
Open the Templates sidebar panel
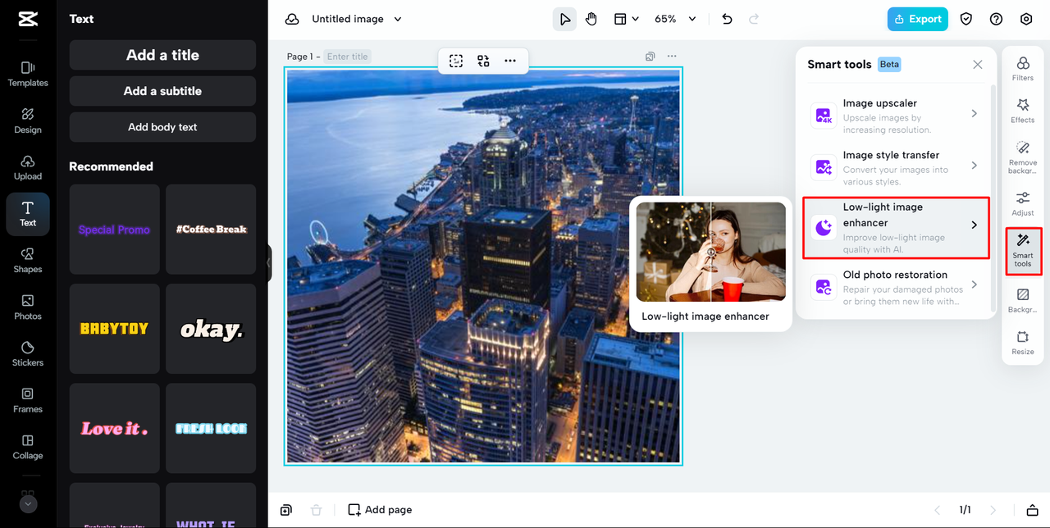(x=28, y=73)
